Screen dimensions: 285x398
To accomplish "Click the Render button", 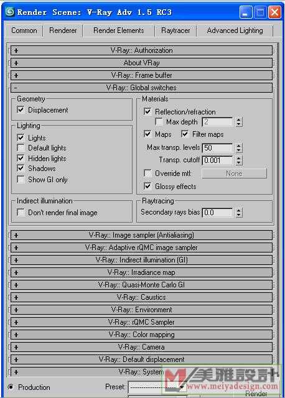I will (x=256, y=394).
